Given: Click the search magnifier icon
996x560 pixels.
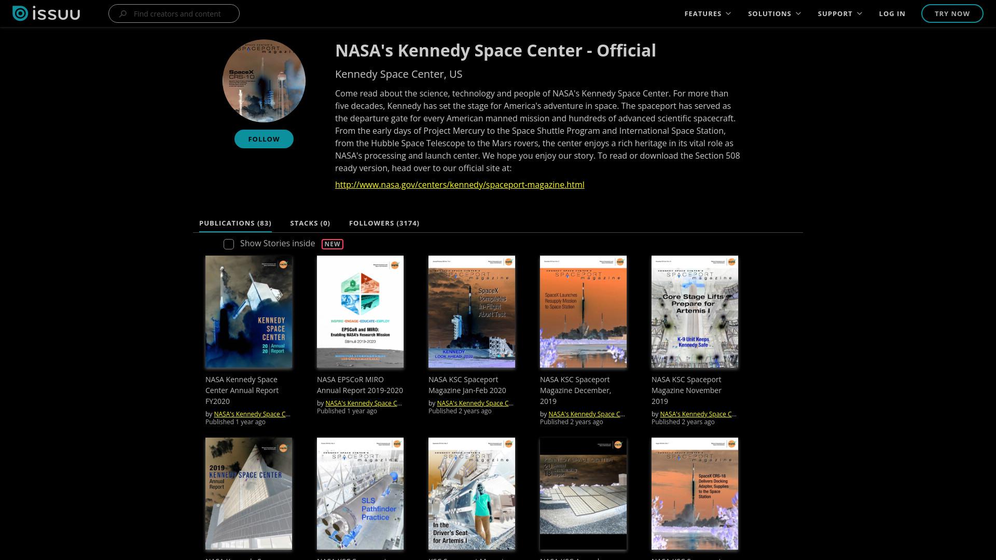Looking at the screenshot, I should (123, 13).
